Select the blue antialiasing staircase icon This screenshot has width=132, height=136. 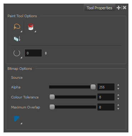click(16, 119)
